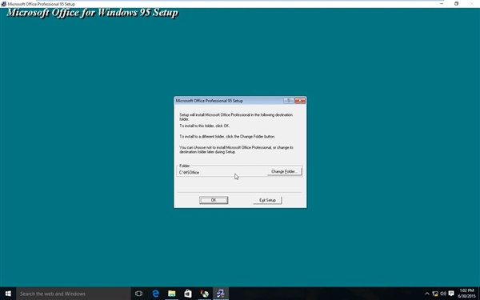Open the network status tray icon
This screenshot has height=300, width=480.
[x=435, y=294]
